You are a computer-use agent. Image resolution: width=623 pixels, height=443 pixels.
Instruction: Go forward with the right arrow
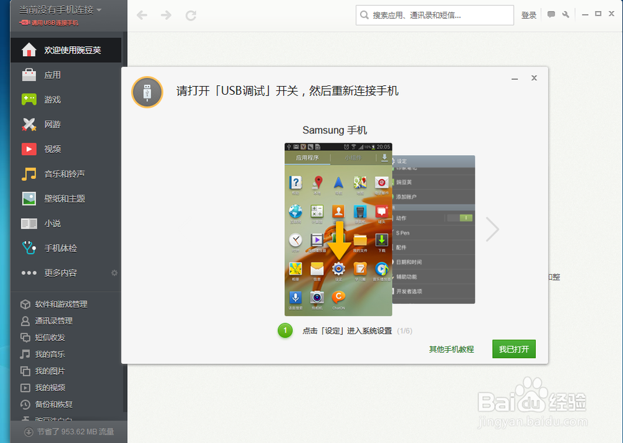[x=166, y=15]
